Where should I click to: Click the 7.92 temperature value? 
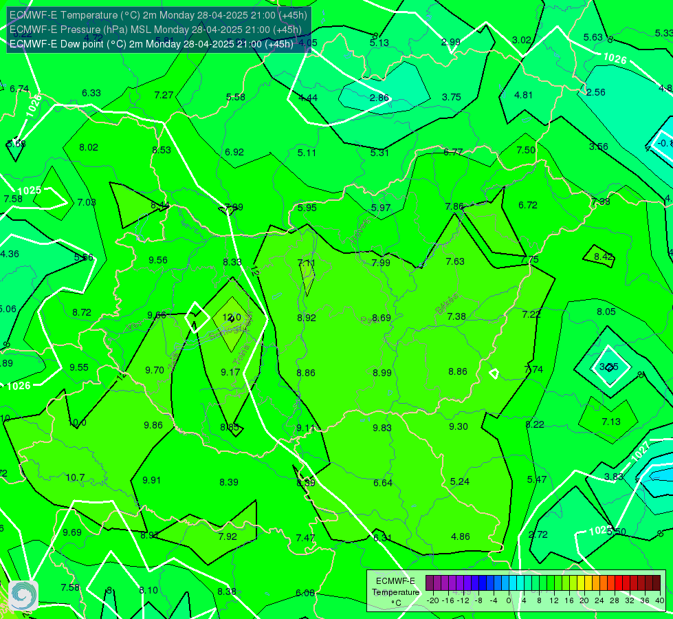tap(228, 536)
